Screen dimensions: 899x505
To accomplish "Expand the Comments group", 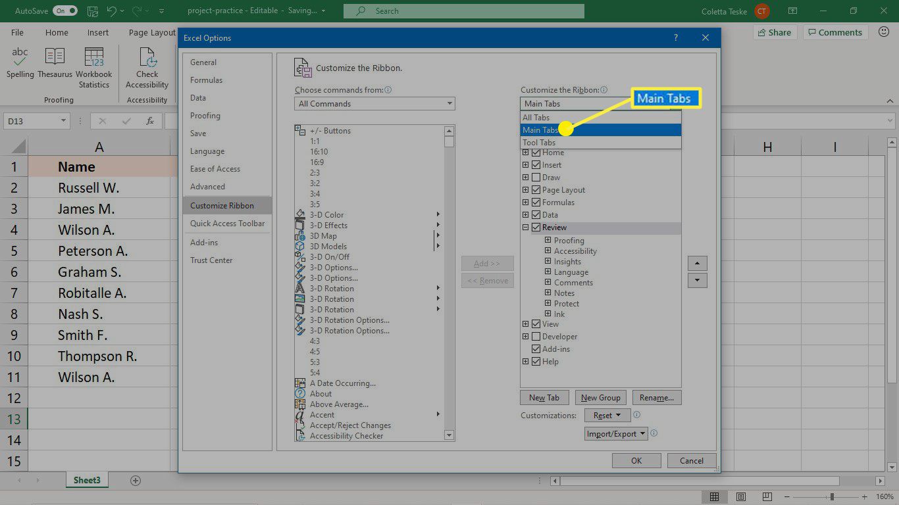I will [x=548, y=283].
